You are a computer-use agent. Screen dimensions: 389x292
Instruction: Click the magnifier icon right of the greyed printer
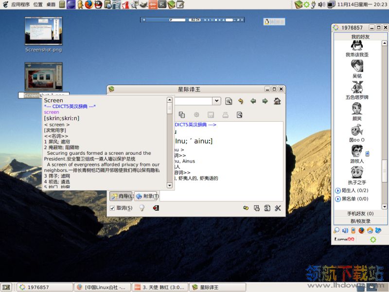[x=239, y=115]
